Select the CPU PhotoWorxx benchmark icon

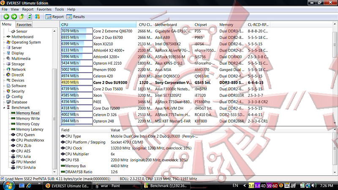[x=13, y=140]
